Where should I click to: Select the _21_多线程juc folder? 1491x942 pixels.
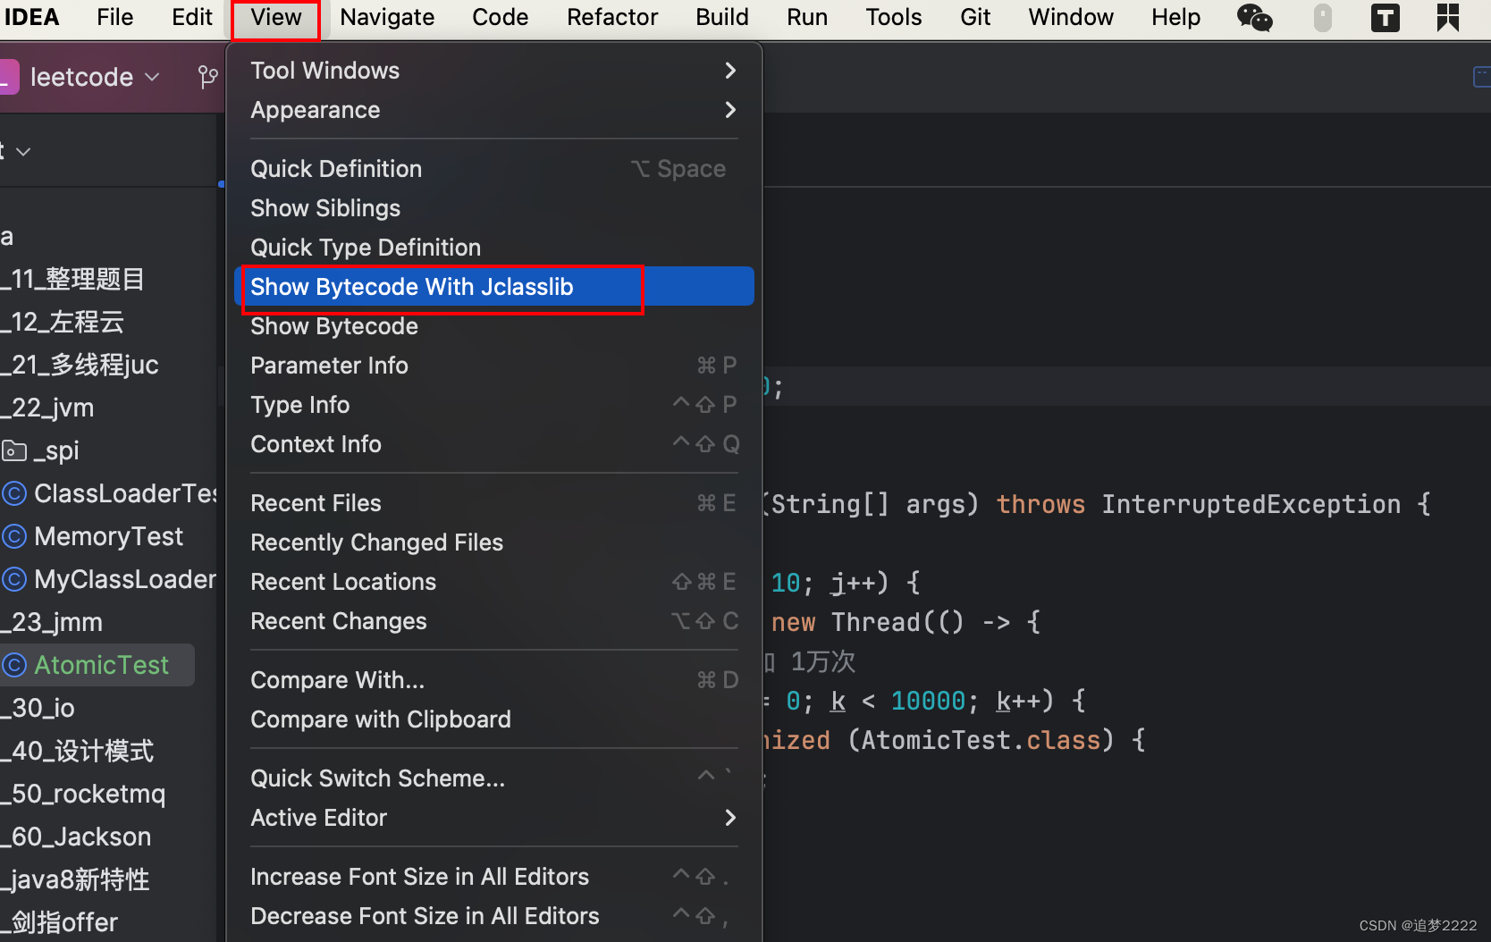point(80,365)
